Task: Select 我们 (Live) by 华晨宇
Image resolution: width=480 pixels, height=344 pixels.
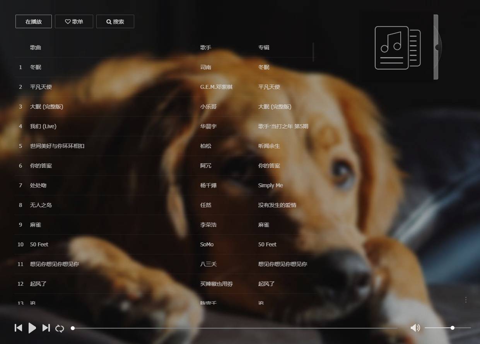Action: pyautogui.click(x=42, y=126)
